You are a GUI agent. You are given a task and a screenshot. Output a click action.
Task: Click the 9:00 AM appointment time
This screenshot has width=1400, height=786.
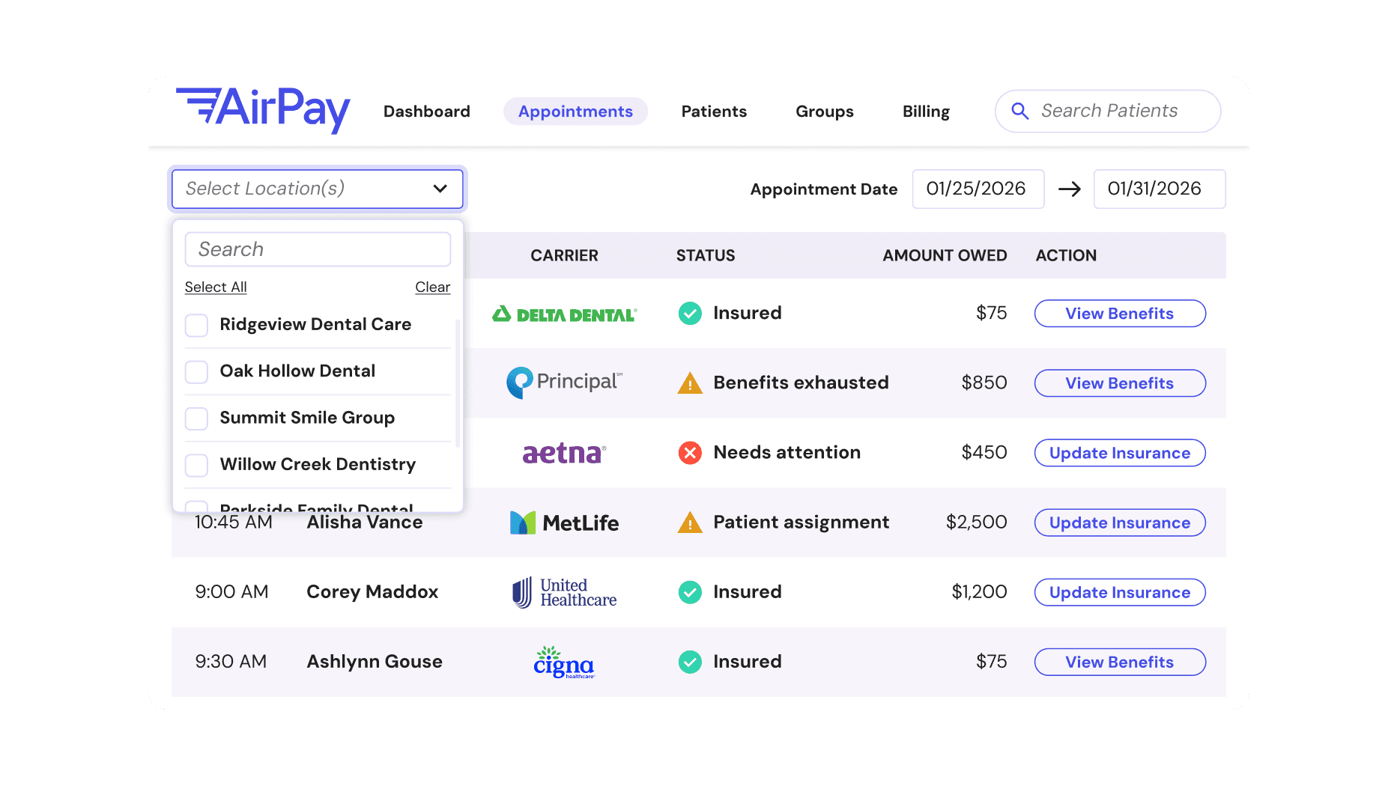231,592
